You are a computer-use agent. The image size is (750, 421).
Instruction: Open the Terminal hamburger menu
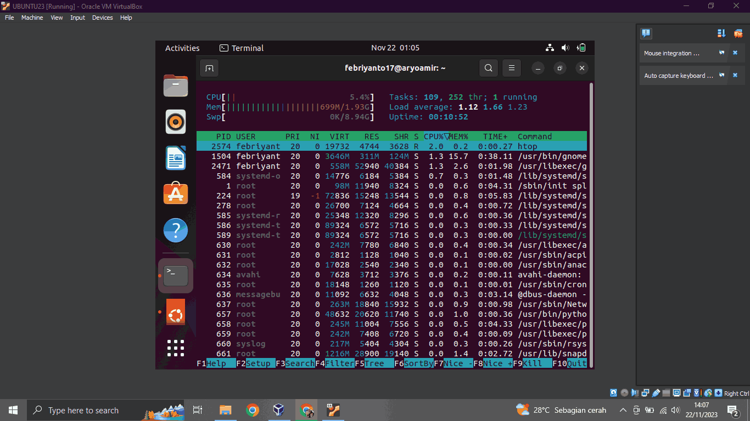pyautogui.click(x=511, y=69)
